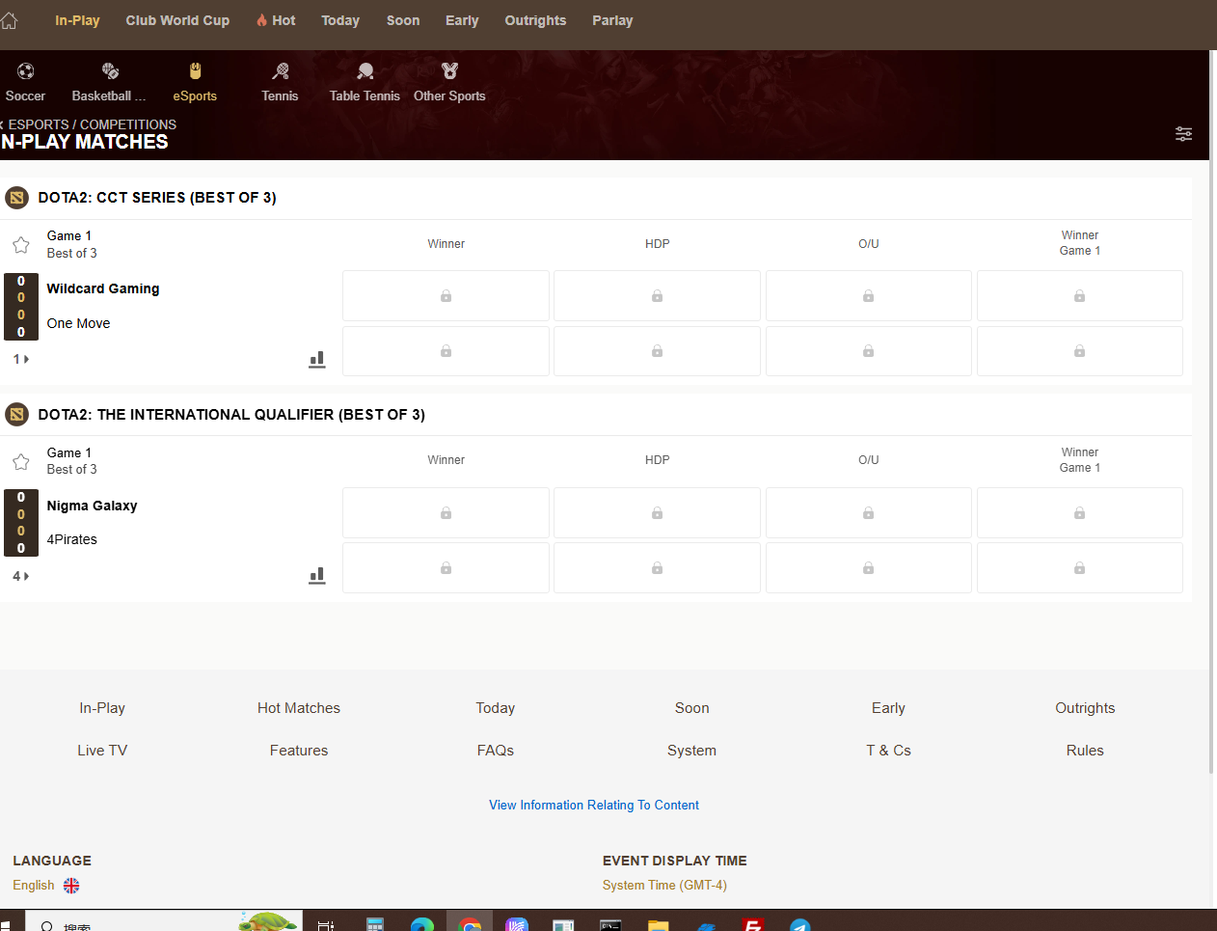Image resolution: width=1217 pixels, height=931 pixels.
Task: Click footer Outrights link
Action: 1085,708
